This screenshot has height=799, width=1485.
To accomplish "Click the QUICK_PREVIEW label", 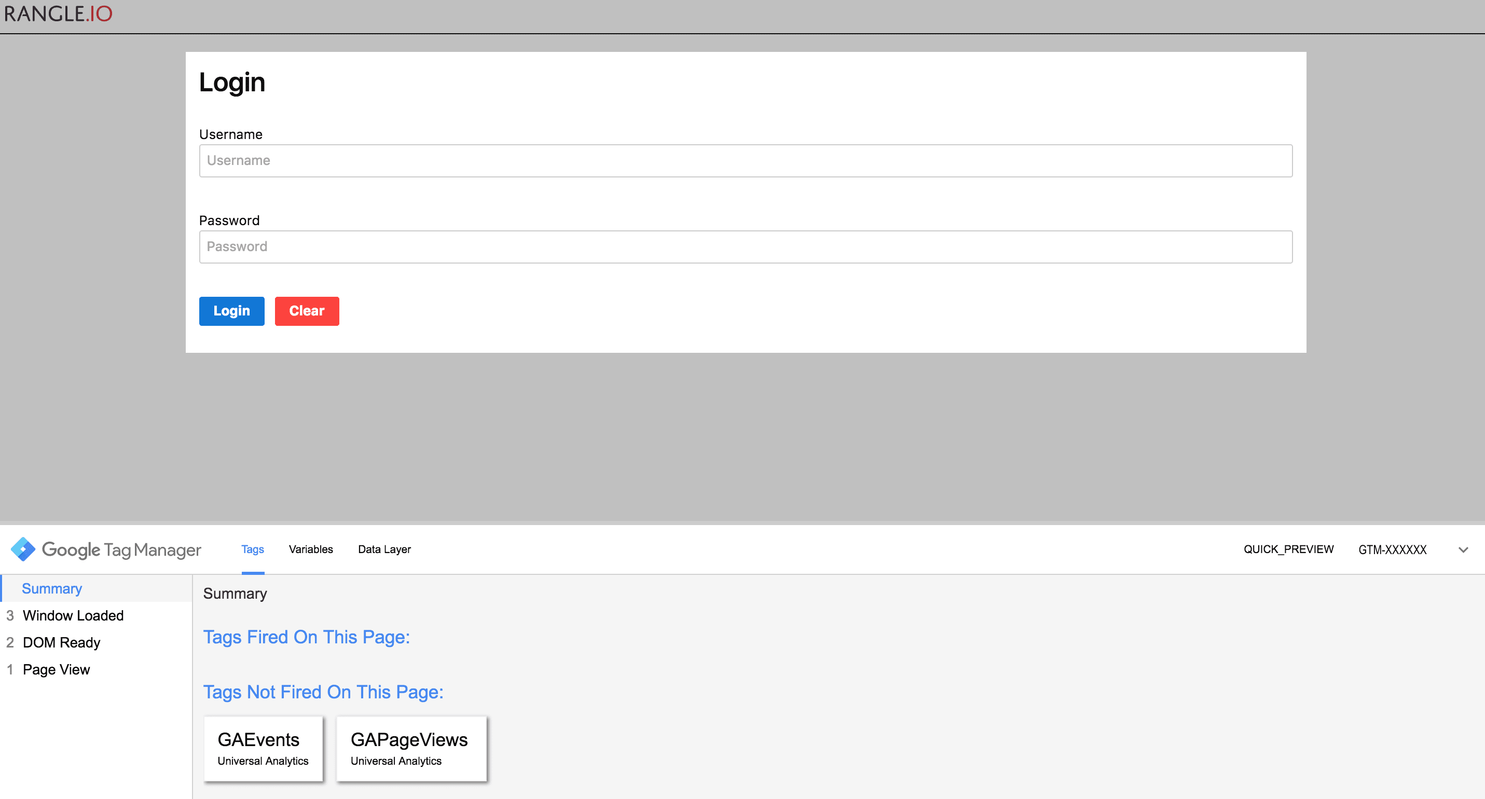I will click(x=1288, y=549).
